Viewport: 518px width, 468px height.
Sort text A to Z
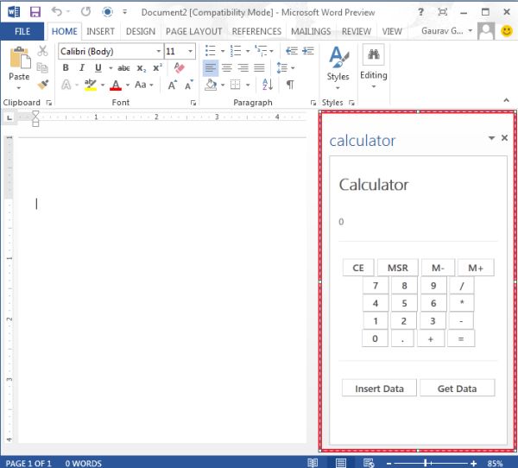[x=268, y=85]
